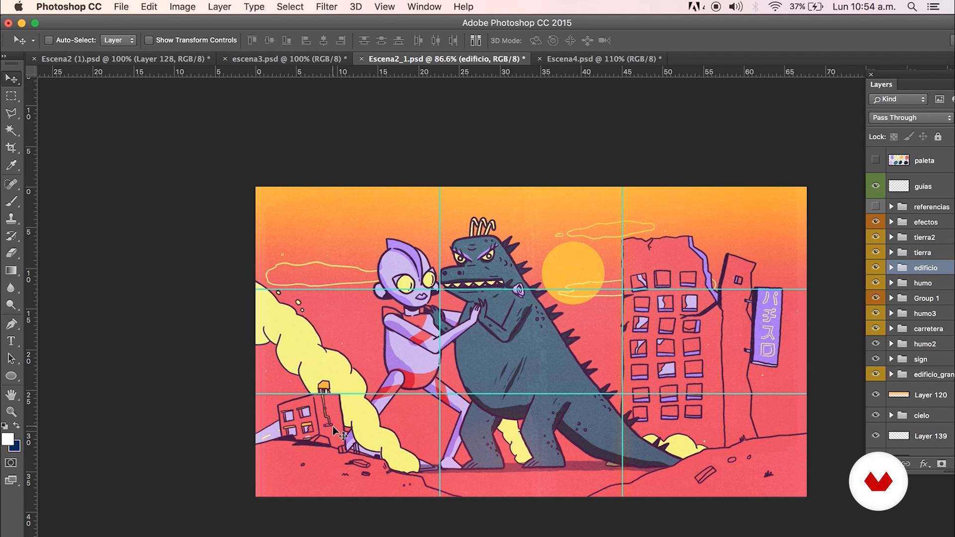Select the Hand tool
Viewport: 955px width, 537px height.
click(x=11, y=395)
